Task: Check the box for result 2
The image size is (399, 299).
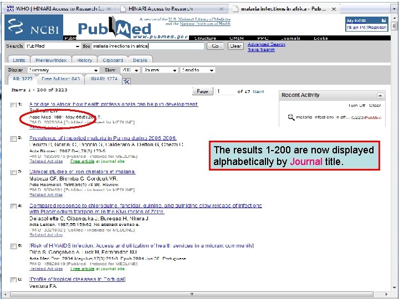Action: click(13, 138)
